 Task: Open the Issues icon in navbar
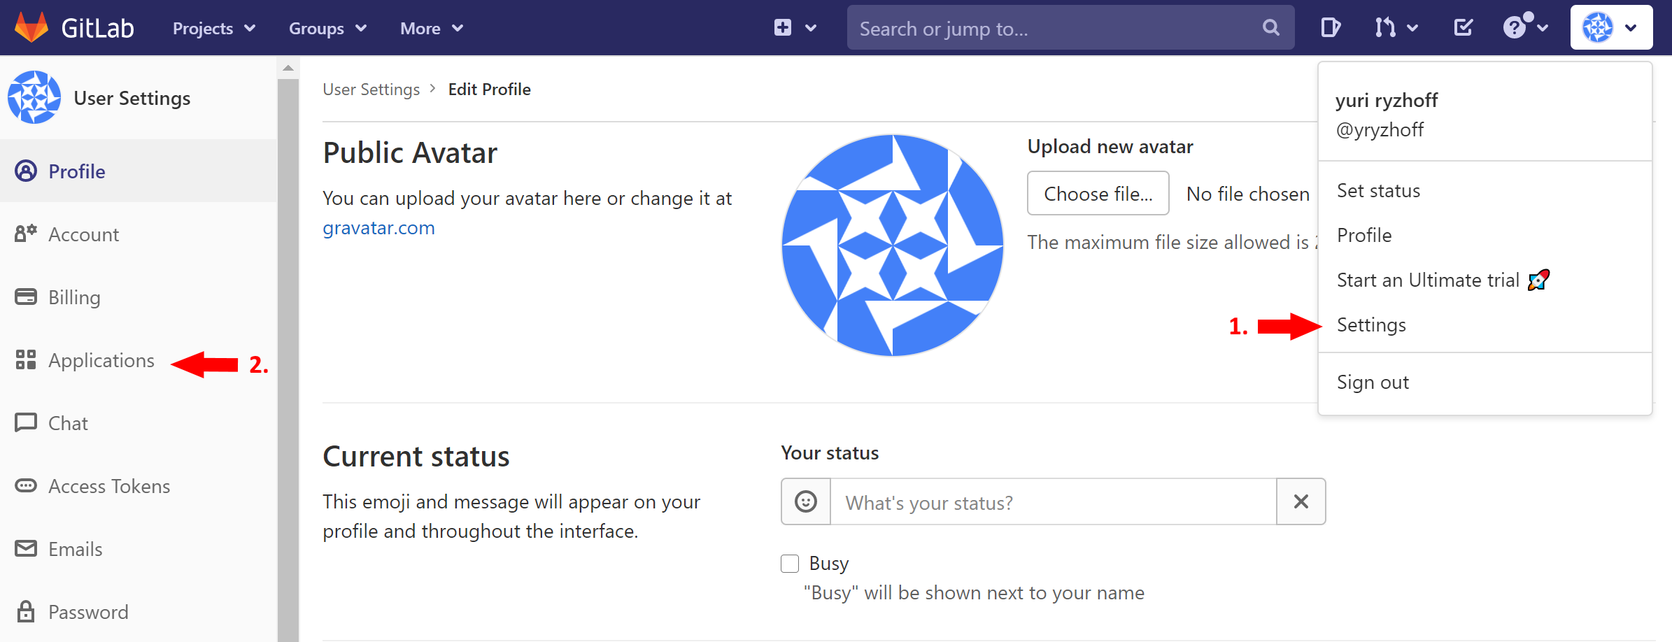(1330, 28)
